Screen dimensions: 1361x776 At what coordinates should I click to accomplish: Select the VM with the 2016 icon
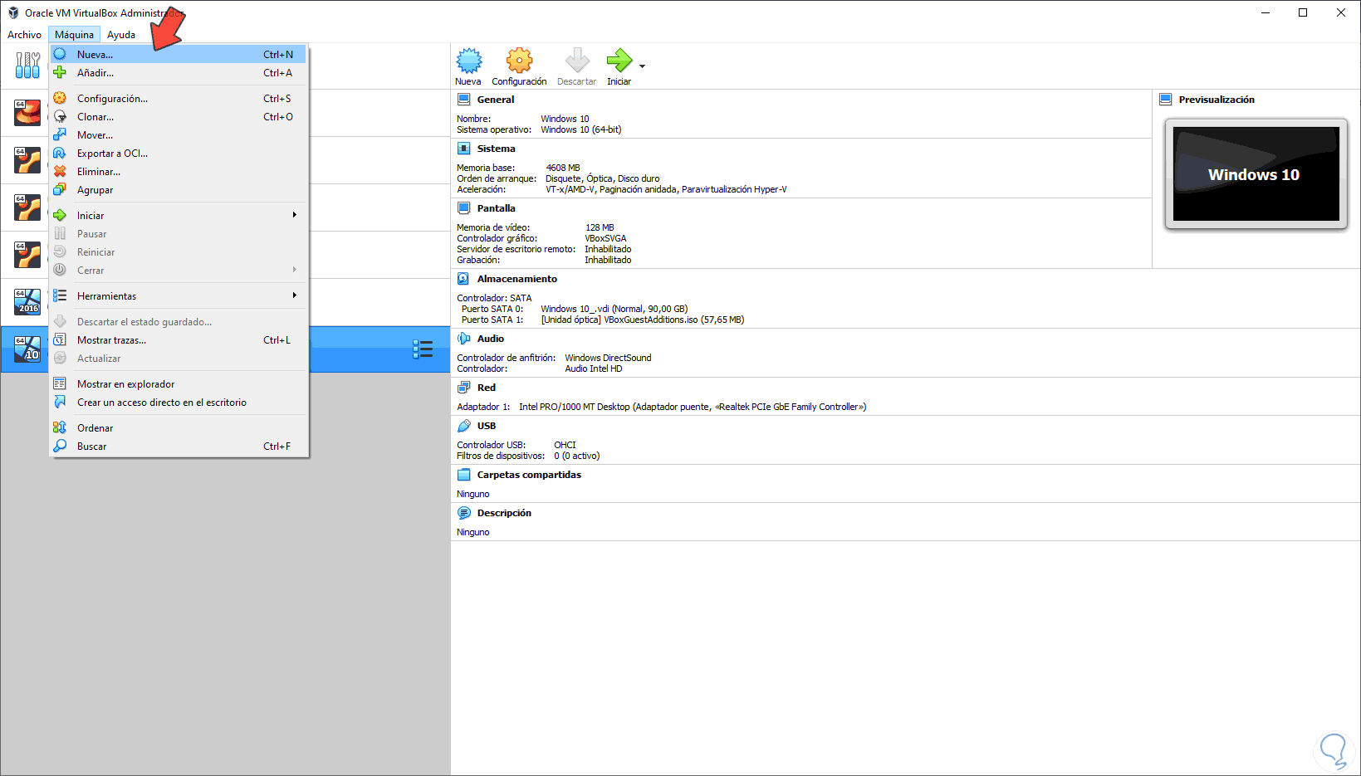(27, 302)
